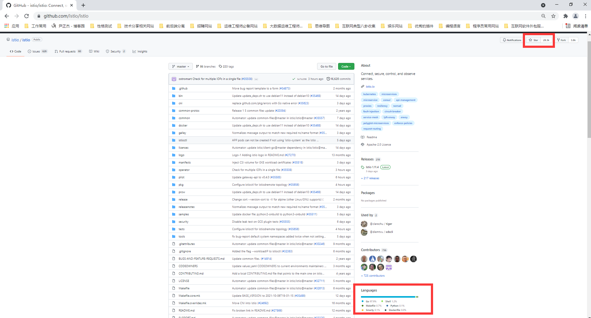
Task: Reload the page in Chrome
Action: [27, 16]
